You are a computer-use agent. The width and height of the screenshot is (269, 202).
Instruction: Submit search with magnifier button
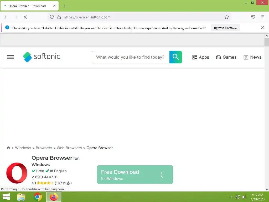[x=175, y=57]
